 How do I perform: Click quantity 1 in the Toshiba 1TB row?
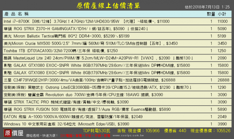tap(211, 51)
